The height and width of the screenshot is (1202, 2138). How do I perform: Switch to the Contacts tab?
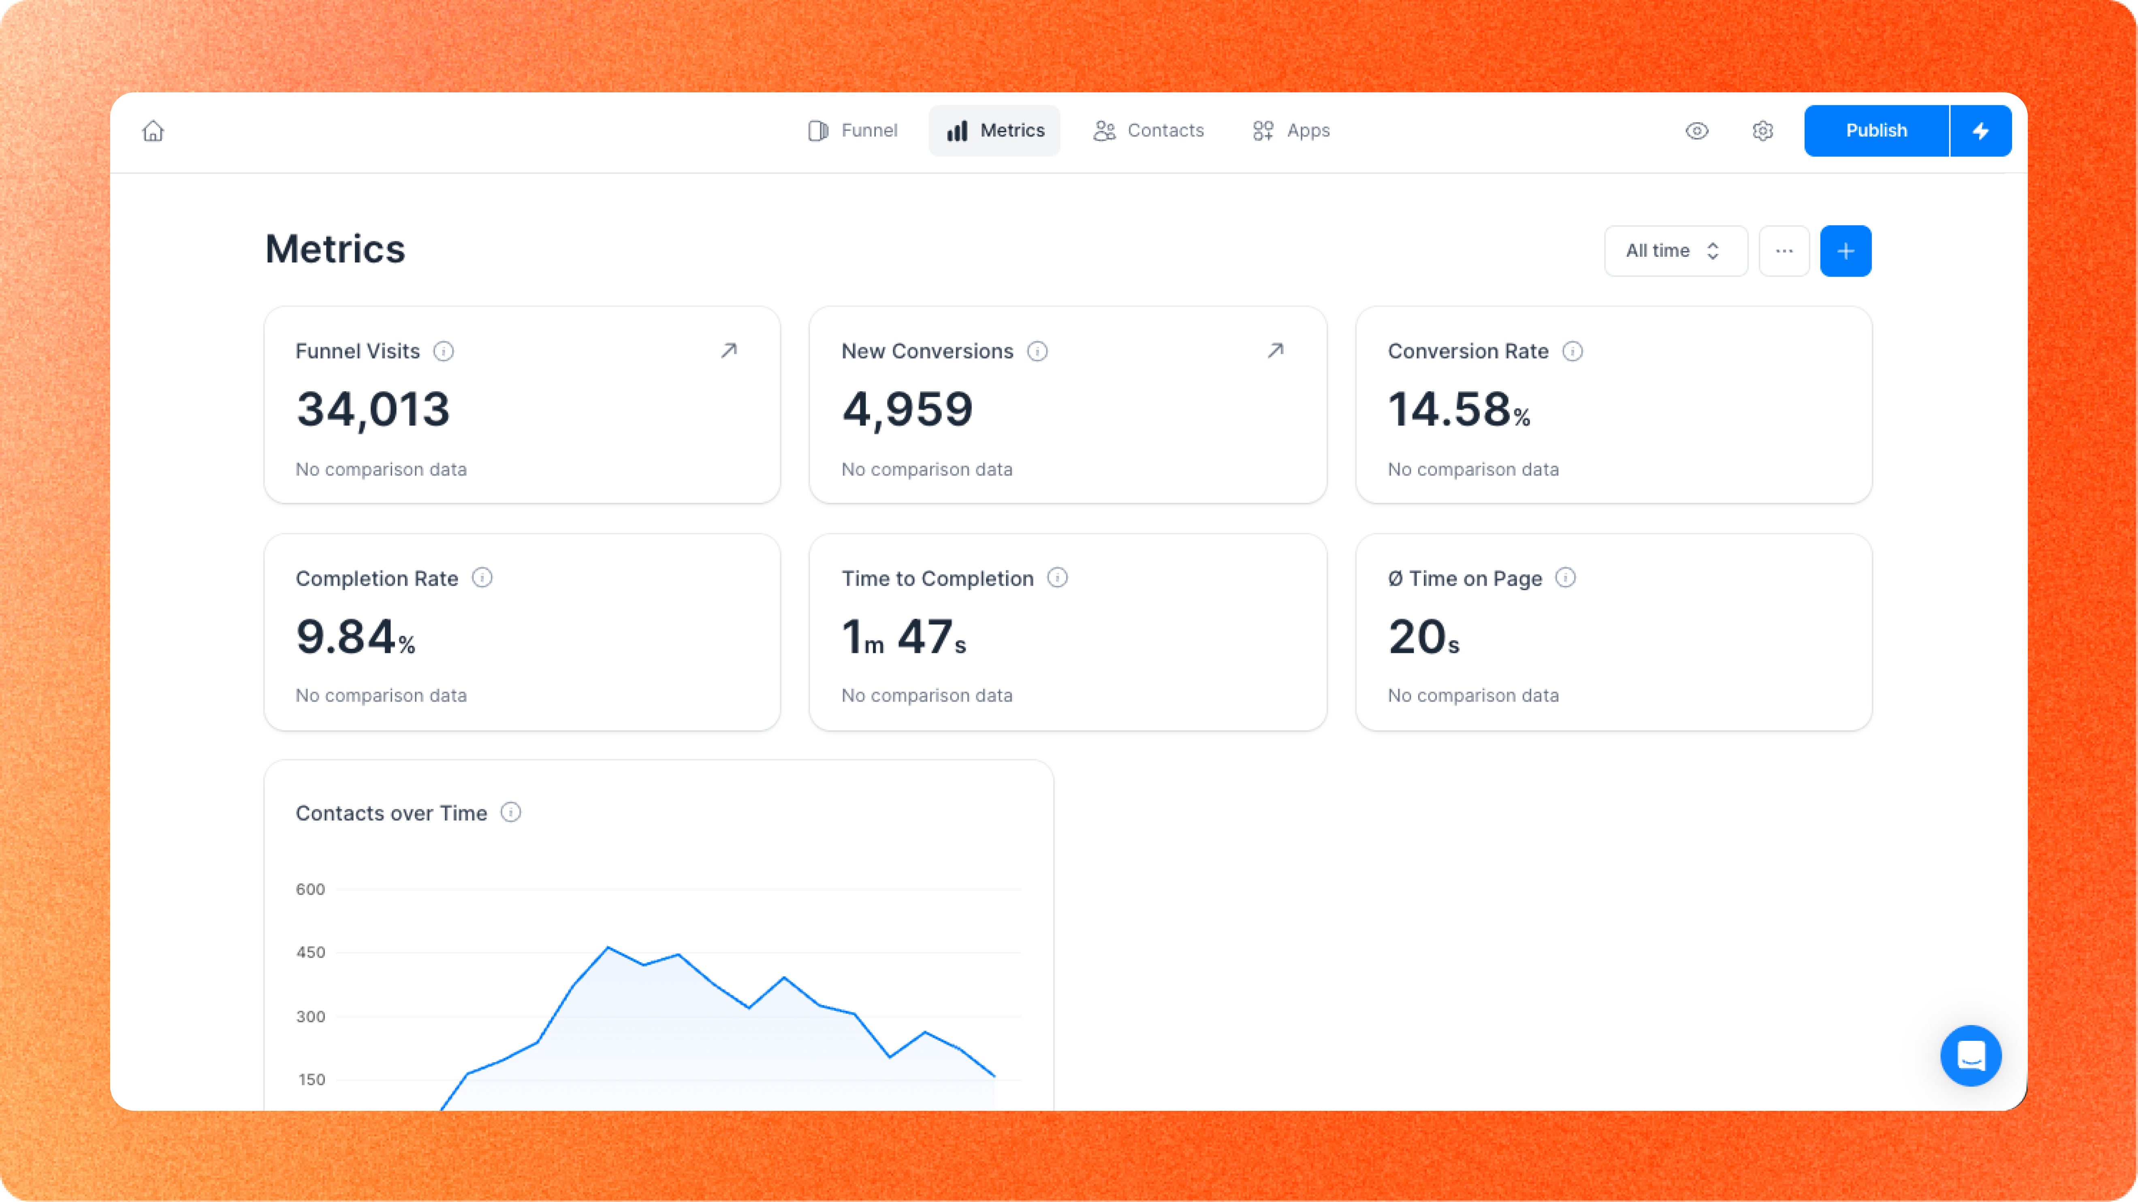(x=1149, y=130)
